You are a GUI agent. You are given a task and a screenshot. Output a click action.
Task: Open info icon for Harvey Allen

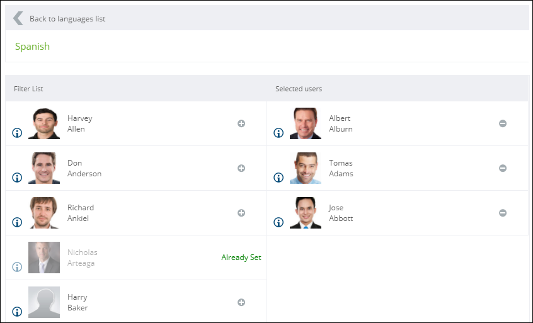[x=17, y=133]
